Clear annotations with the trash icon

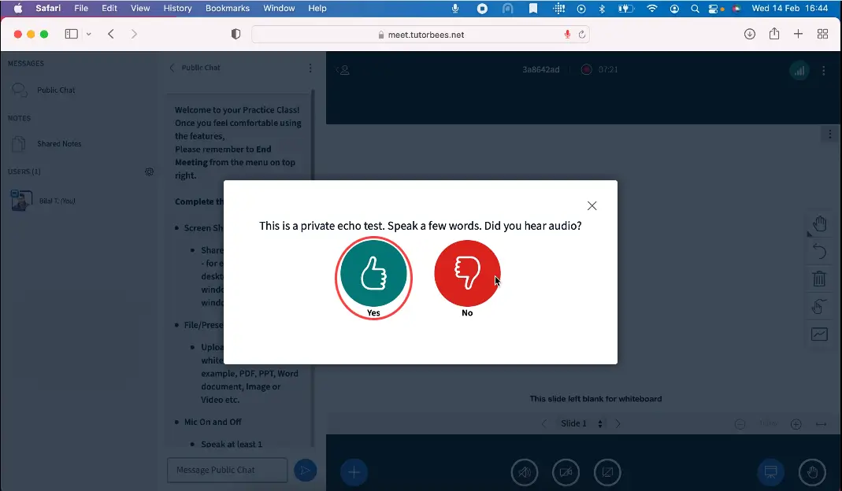click(819, 279)
